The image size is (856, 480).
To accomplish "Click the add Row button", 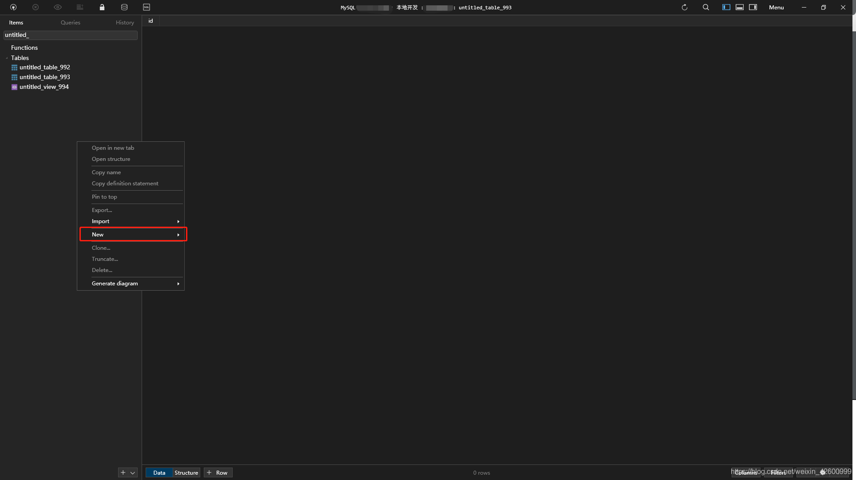I will point(218,472).
